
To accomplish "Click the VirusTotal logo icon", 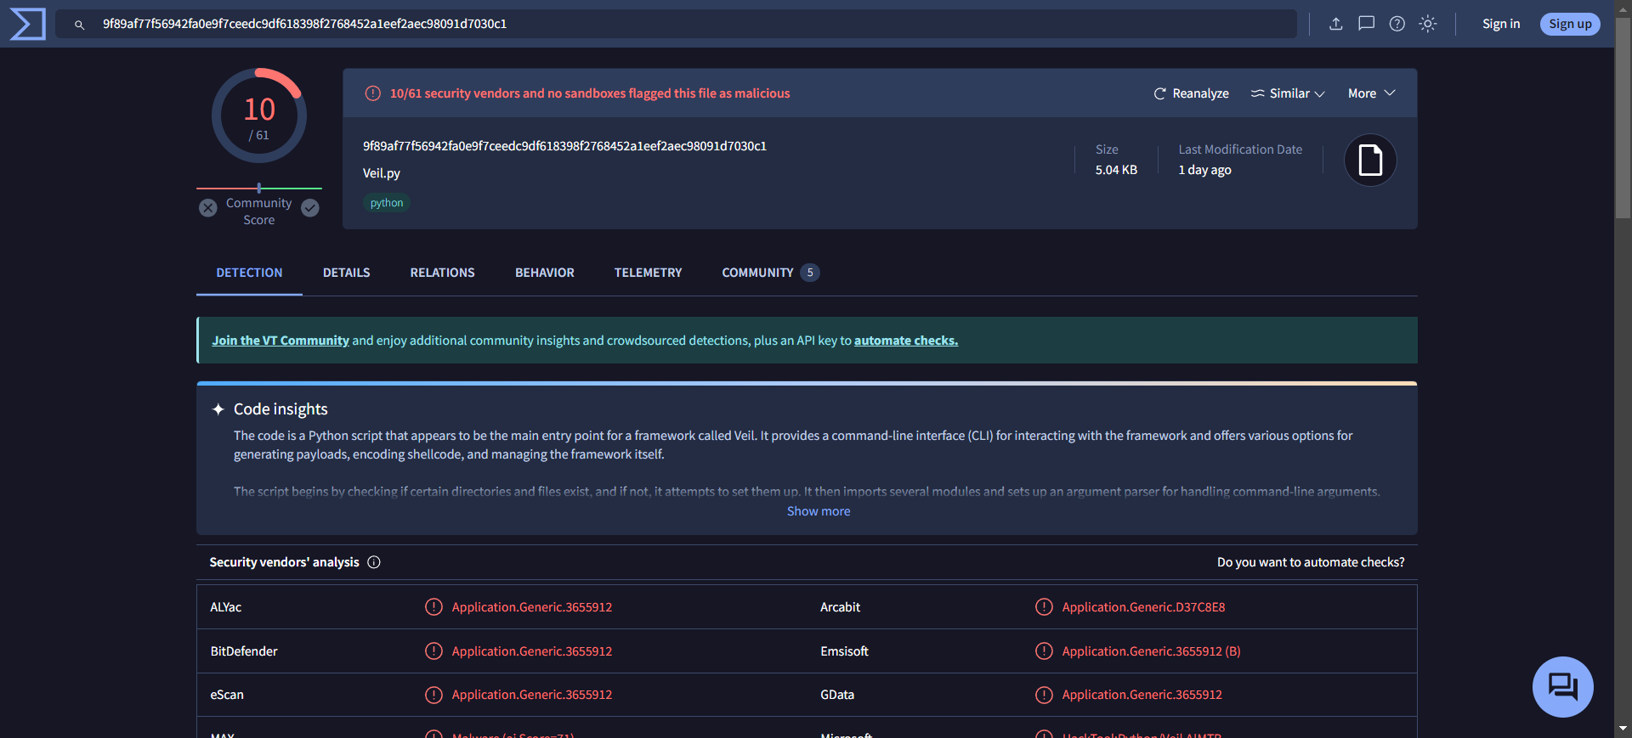I will (27, 24).
